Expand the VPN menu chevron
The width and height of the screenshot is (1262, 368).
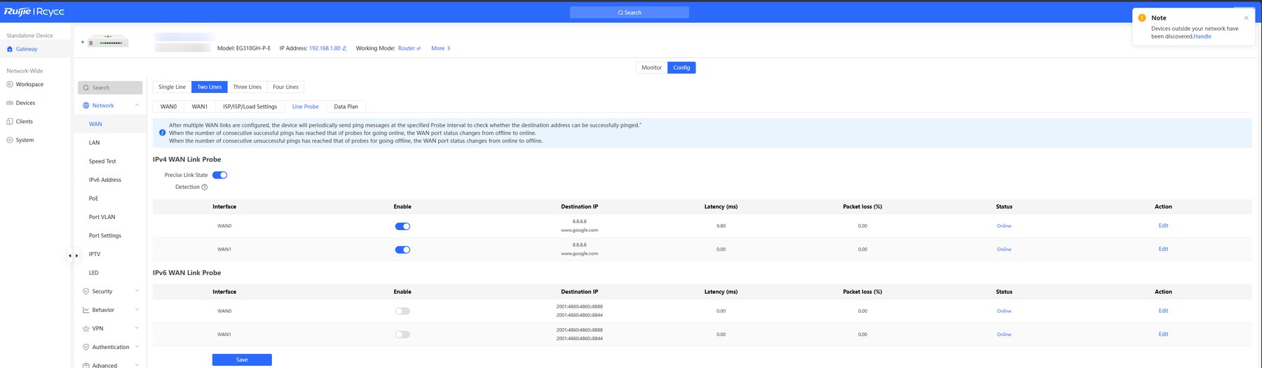[137, 328]
